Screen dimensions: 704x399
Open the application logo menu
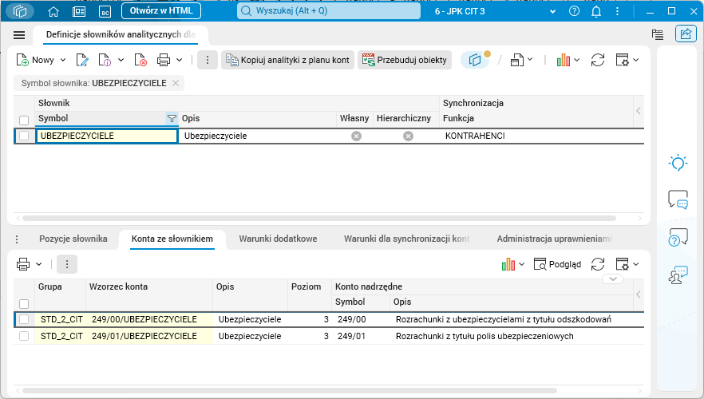click(20, 11)
